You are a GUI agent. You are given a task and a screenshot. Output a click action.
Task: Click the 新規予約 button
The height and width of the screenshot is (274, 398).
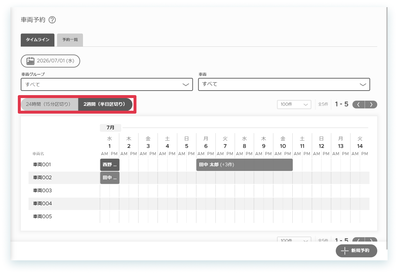[x=357, y=251]
